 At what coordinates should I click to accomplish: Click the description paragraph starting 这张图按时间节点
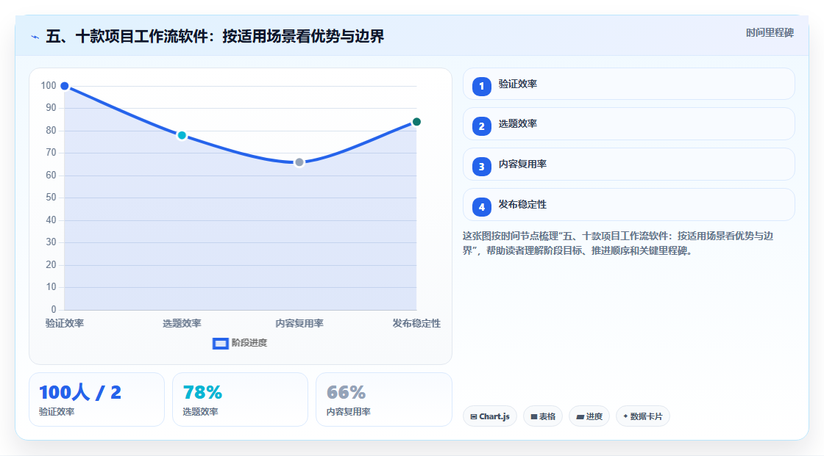point(618,244)
